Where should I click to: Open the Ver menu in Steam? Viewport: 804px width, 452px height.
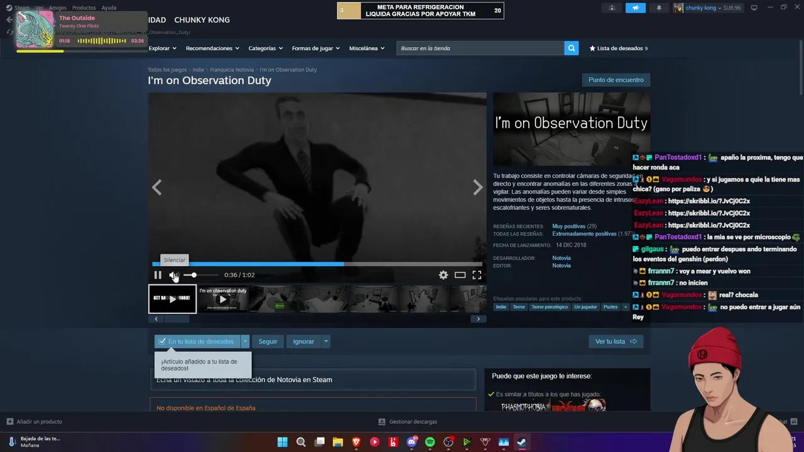(39, 8)
